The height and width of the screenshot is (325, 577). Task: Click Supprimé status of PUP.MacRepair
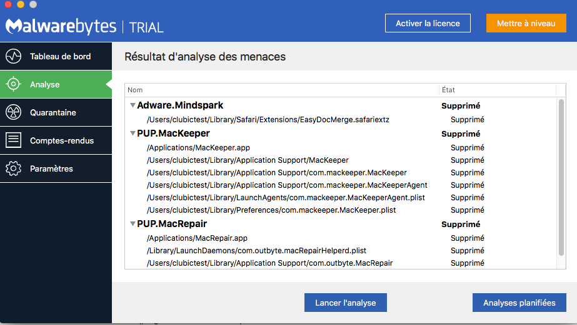(461, 225)
